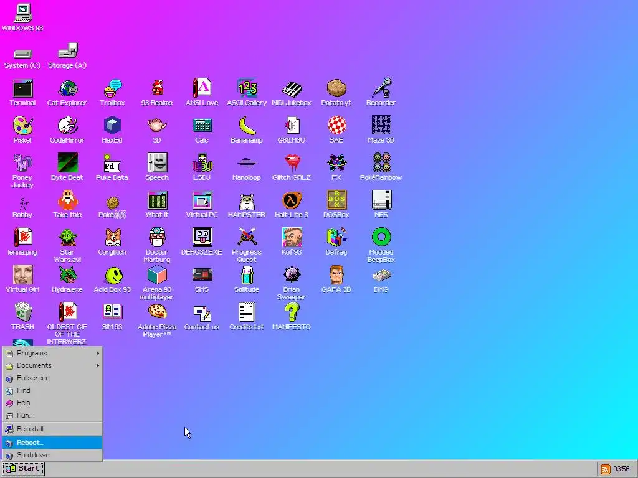The width and height of the screenshot is (638, 478).
Task: Click Reboot... in Start menu
Action: point(52,443)
